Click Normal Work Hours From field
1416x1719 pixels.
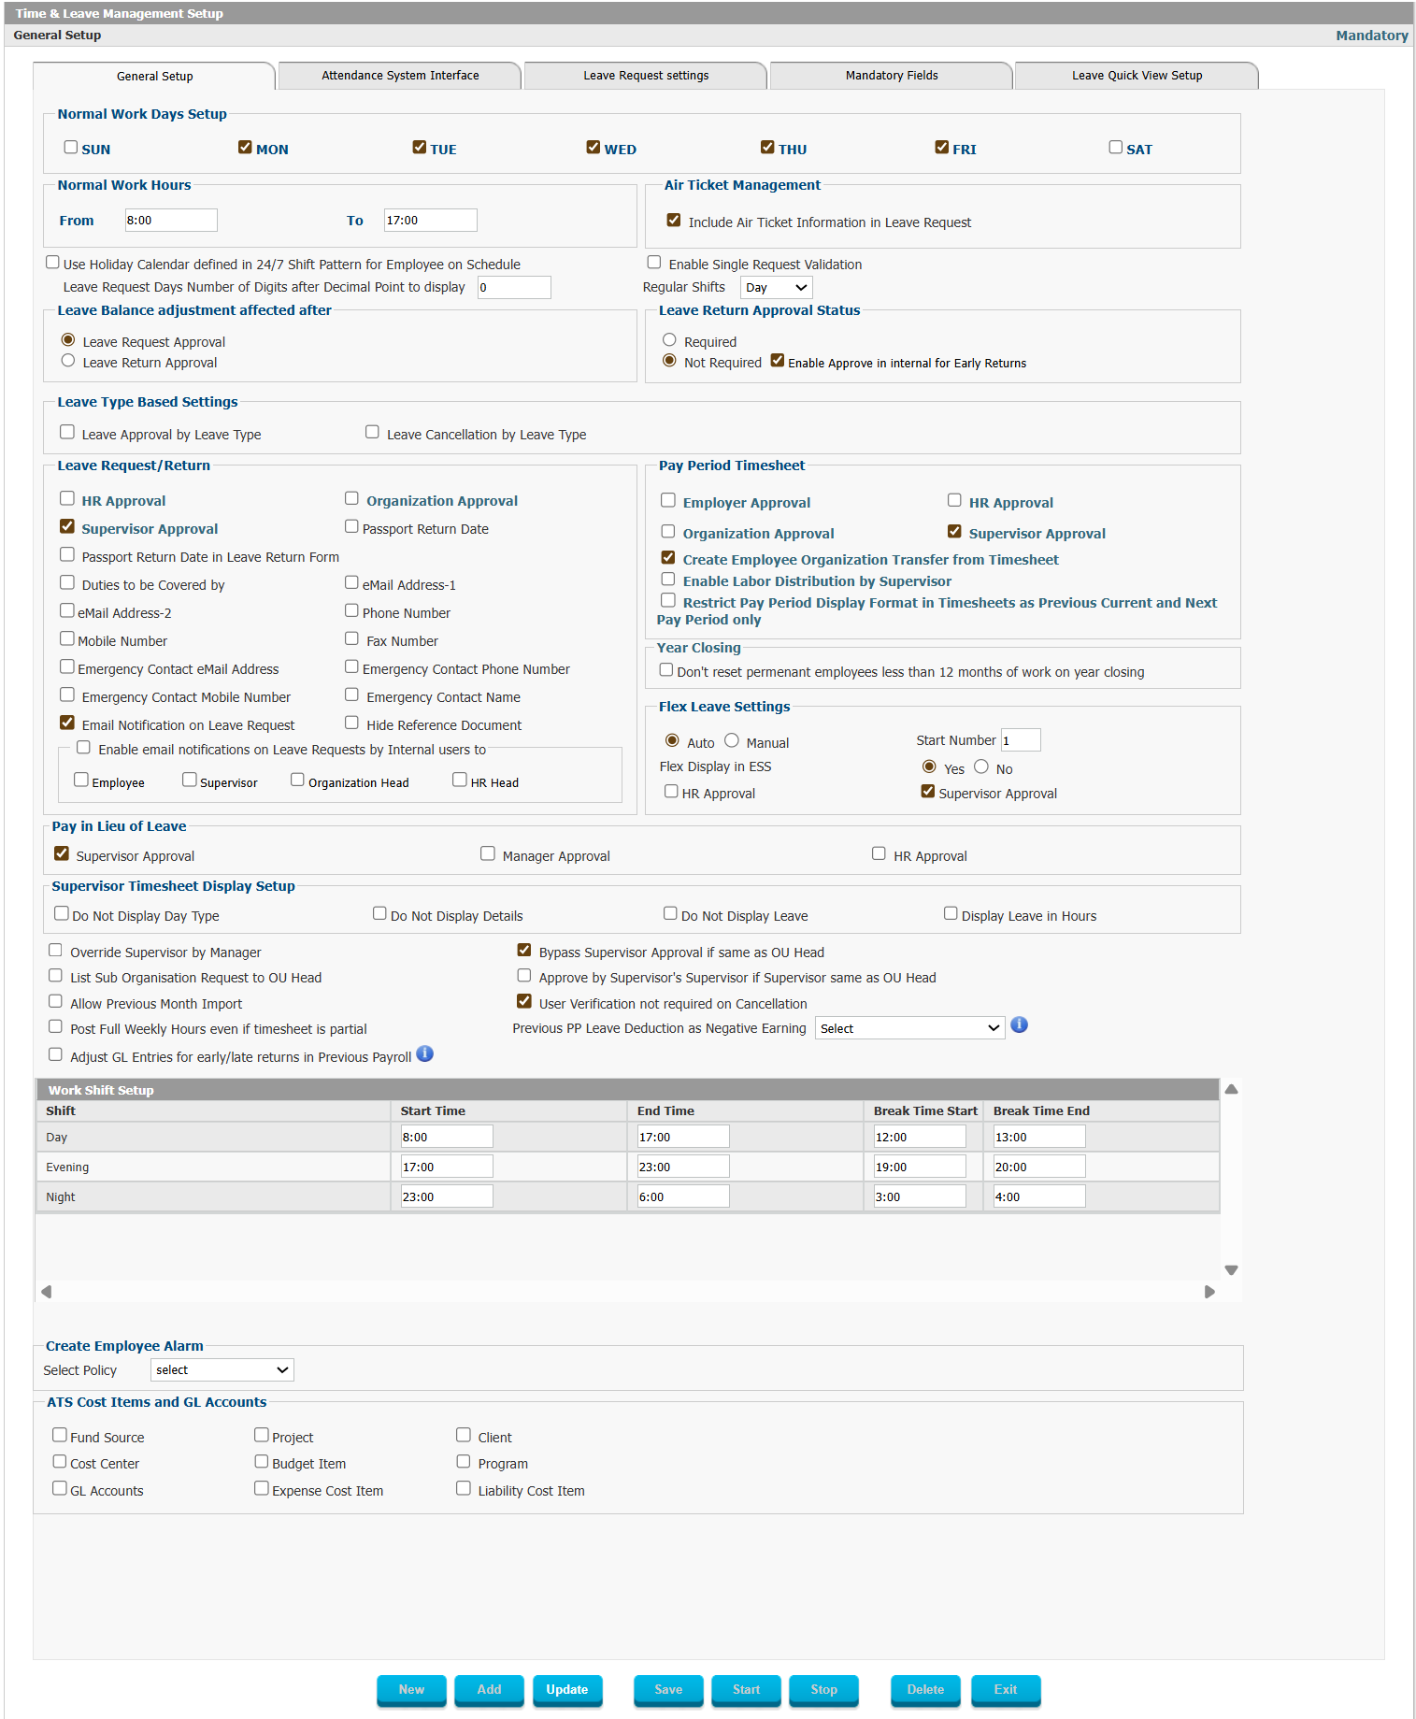point(171,220)
